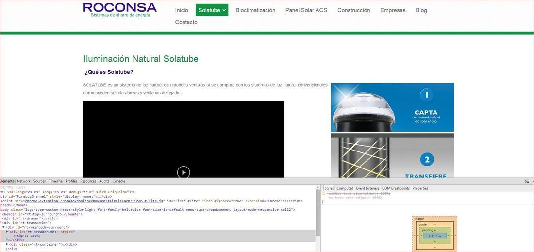Click the Iluminación Natural Solatube heading
The width and height of the screenshot is (534, 252).
(141, 59)
